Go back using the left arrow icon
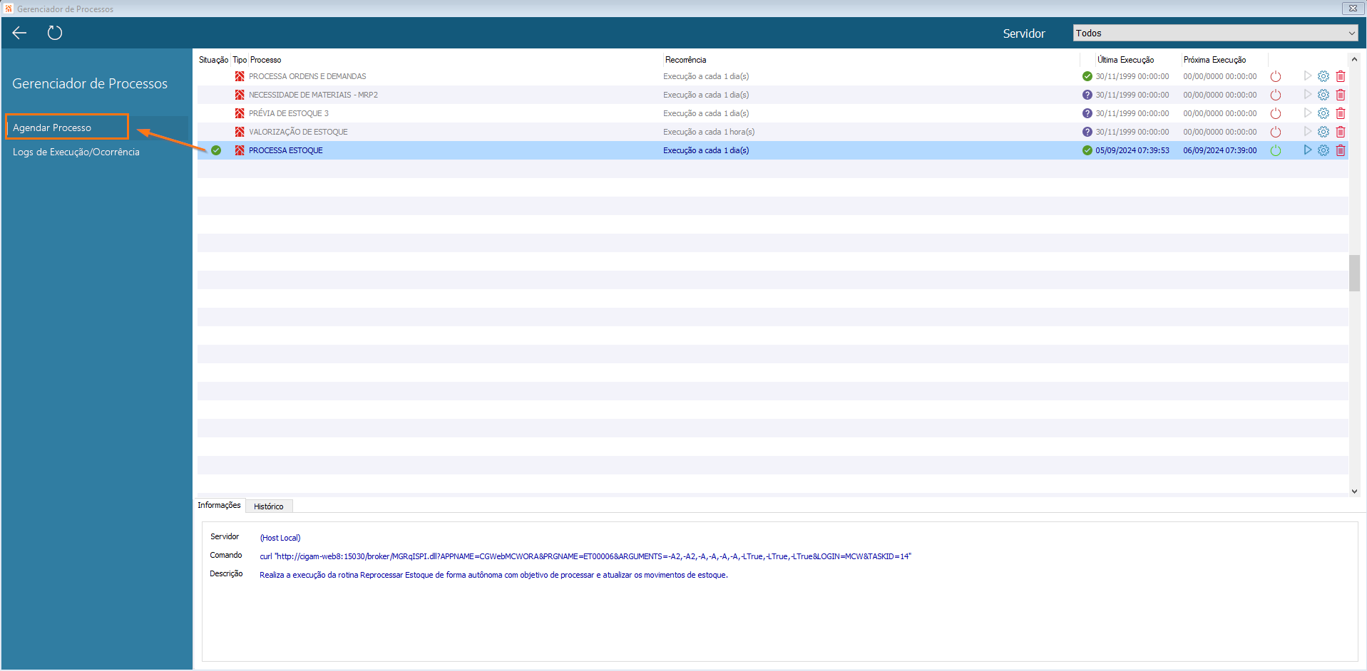 click(19, 33)
